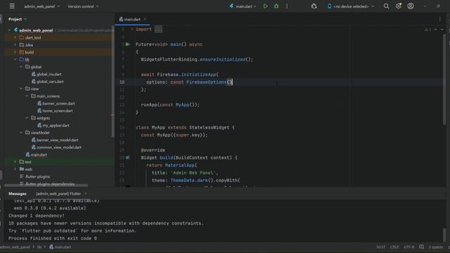Expand the .dart_tool folder
Image resolution: width=450 pixels, height=253 pixels.
click(x=15, y=37)
